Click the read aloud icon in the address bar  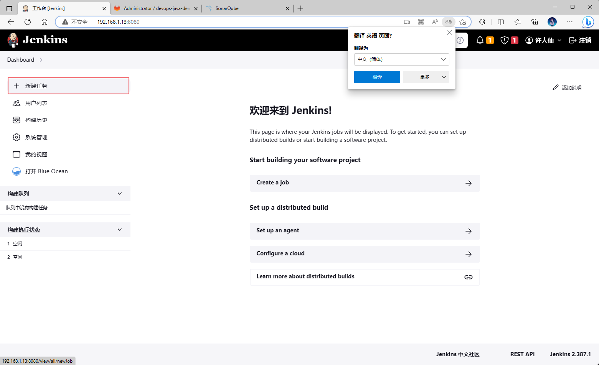(435, 22)
